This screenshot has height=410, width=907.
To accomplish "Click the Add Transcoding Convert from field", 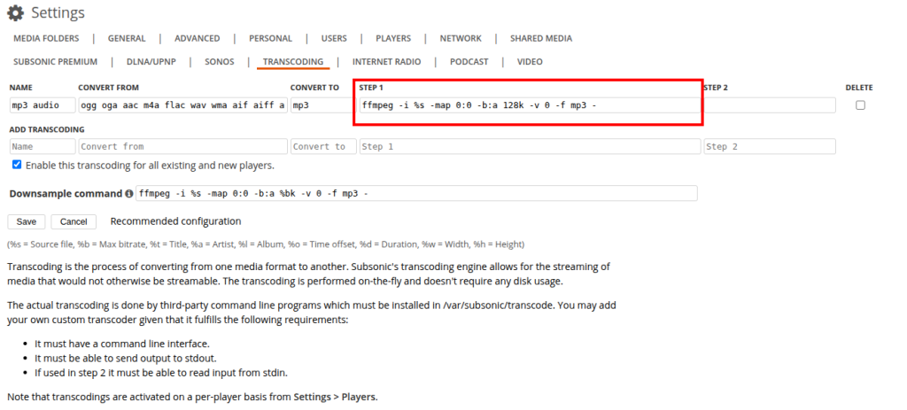I will [182, 146].
